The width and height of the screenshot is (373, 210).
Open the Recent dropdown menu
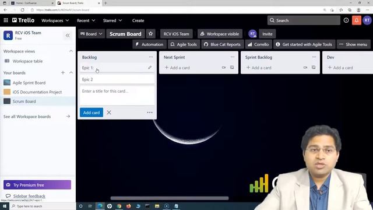(86, 20)
